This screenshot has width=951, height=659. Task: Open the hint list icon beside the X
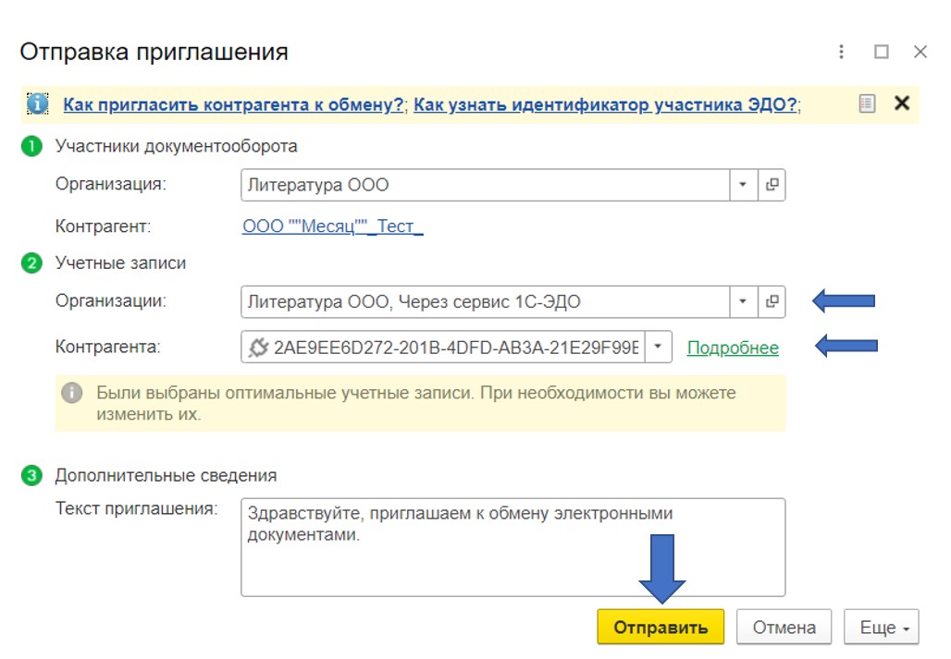867,104
